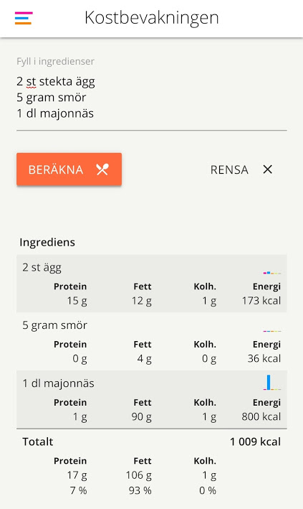The image size is (303, 509).
Task: Click the X icon next to RENSA
Action: tap(267, 169)
